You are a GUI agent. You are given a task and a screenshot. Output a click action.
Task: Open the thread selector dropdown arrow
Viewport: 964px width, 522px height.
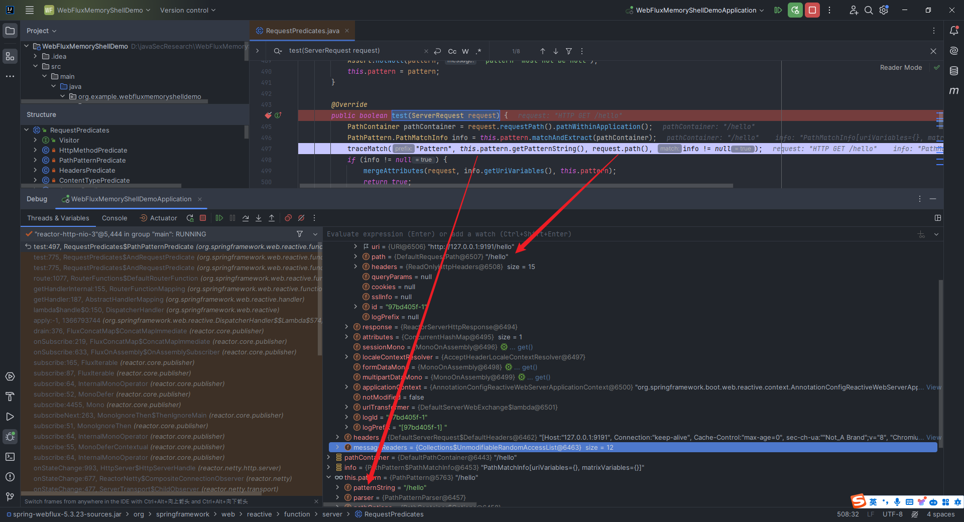[315, 234]
